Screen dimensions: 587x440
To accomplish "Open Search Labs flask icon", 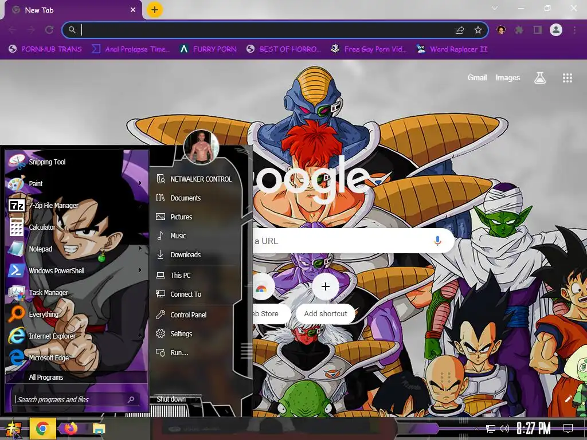I will [x=540, y=78].
